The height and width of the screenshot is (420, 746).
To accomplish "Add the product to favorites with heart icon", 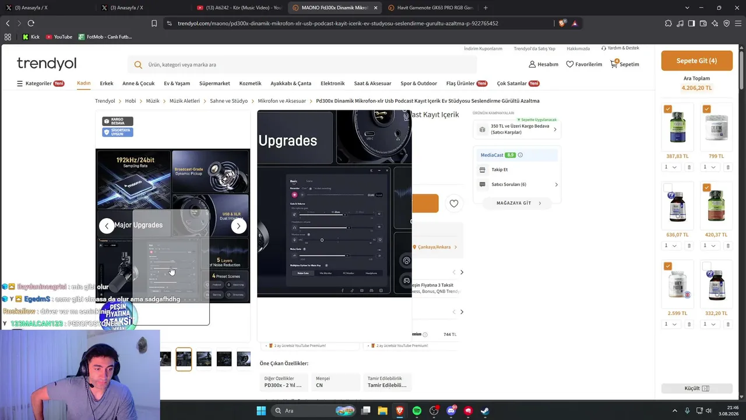I will pyautogui.click(x=453, y=204).
